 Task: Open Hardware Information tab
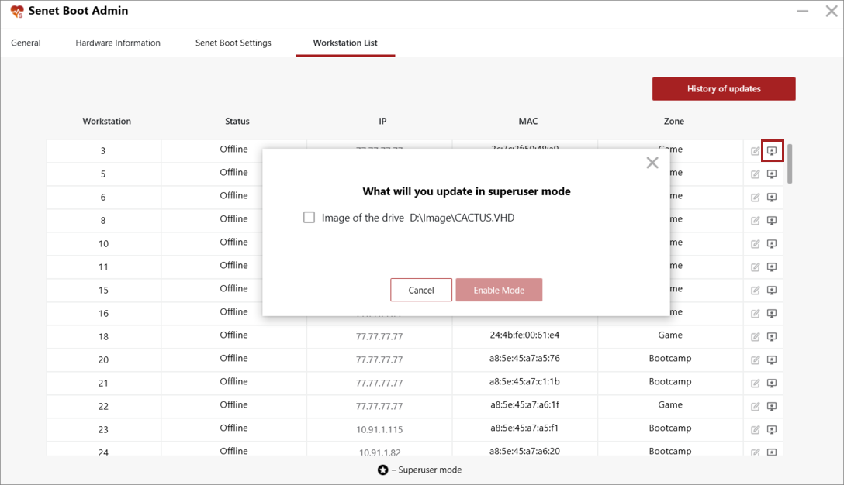pyautogui.click(x=118, y=43)
